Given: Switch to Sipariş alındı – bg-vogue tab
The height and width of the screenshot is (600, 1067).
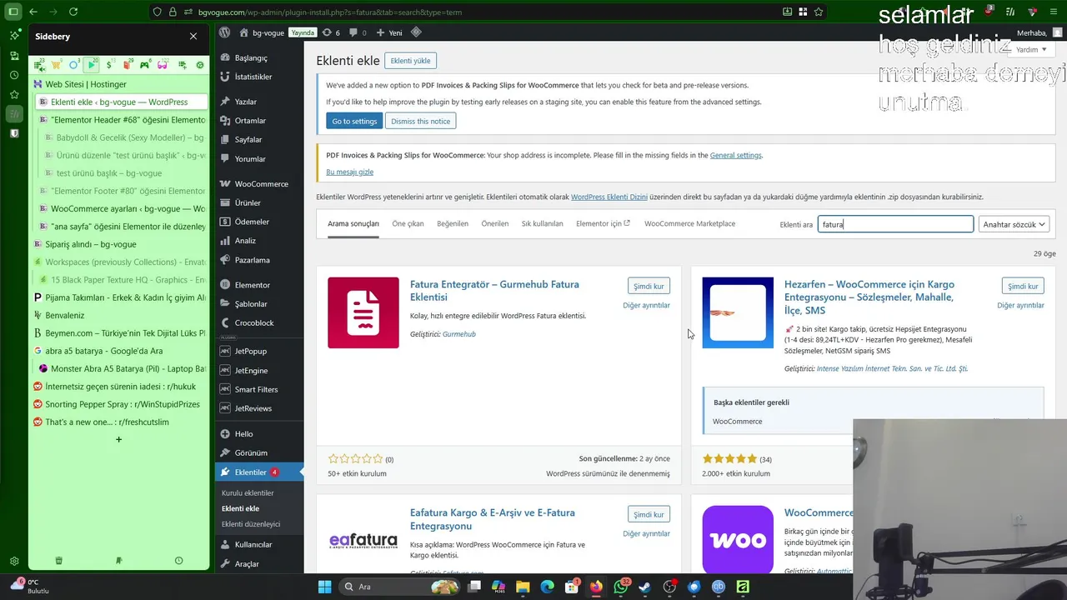Looking at the screenshot, I should (x=118, y=244).
